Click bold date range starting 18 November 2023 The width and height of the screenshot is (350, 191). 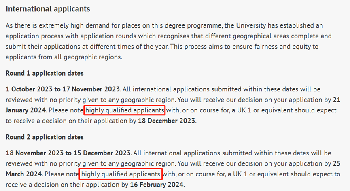pos(68,153)
